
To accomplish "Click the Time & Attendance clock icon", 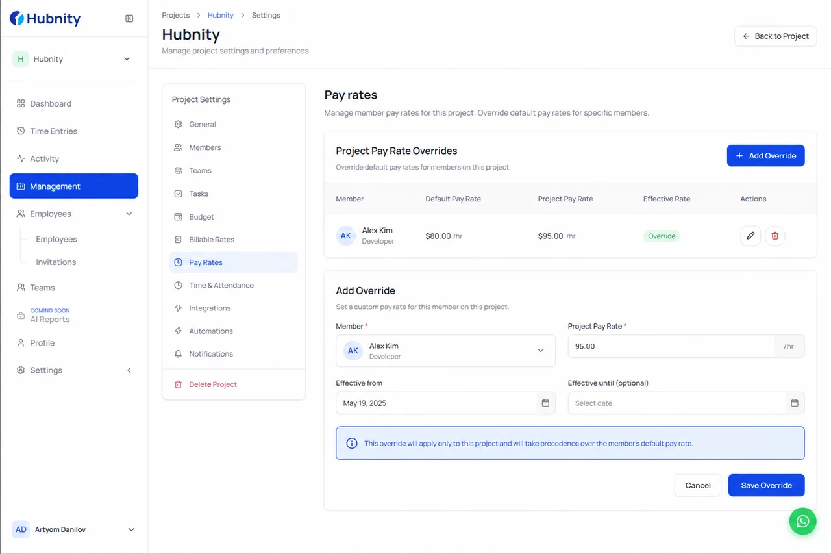I will pyautogui.click(x=178, y=285).
